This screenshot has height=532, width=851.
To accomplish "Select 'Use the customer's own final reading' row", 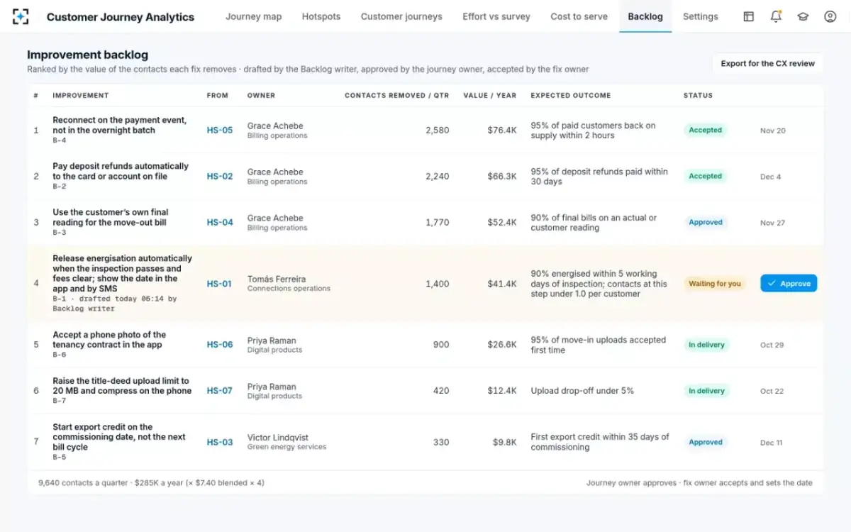I will (x=111, y=218).
